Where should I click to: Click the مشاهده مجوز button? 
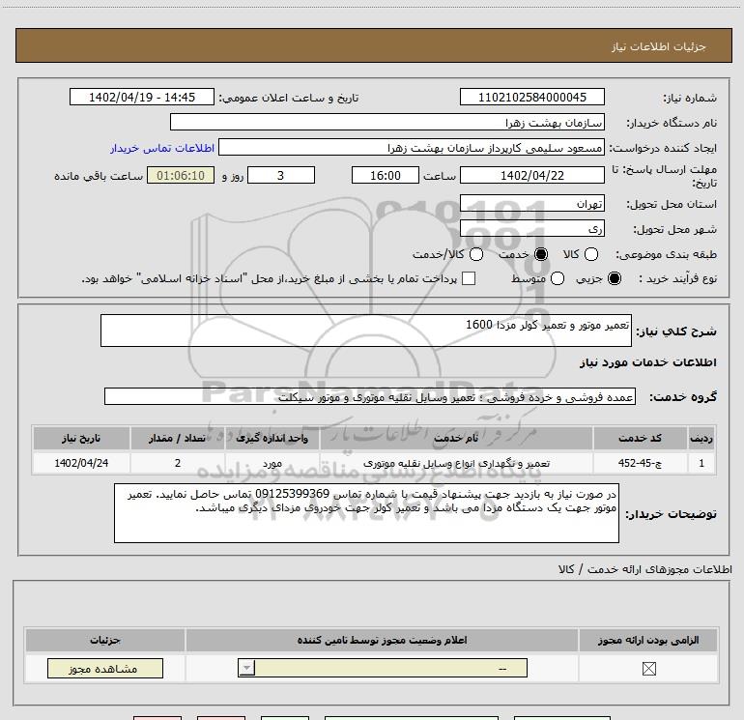tap(105, 668)
